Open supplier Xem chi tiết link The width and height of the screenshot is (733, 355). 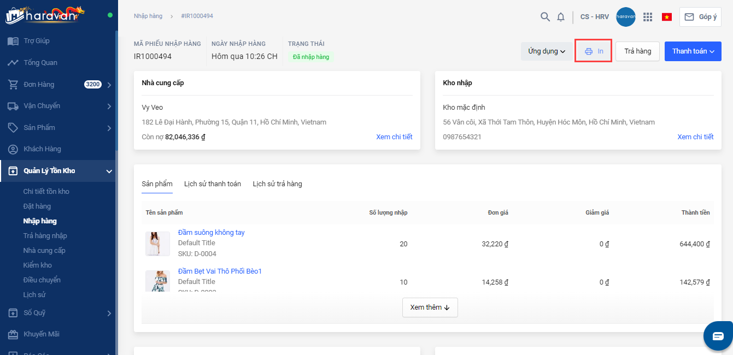click(x=394, y=137)
